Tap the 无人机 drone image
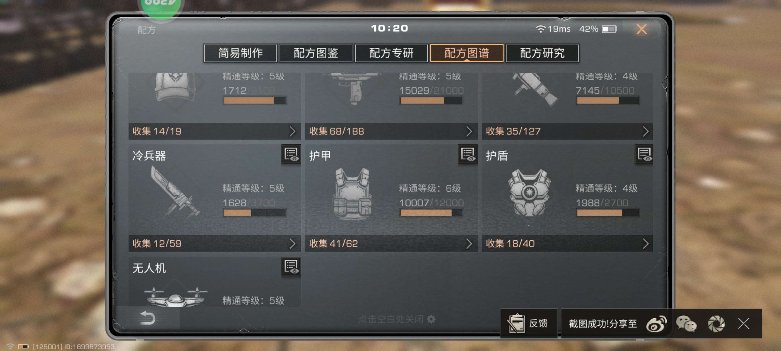The image size is (781, 351). tap(175, 296)
